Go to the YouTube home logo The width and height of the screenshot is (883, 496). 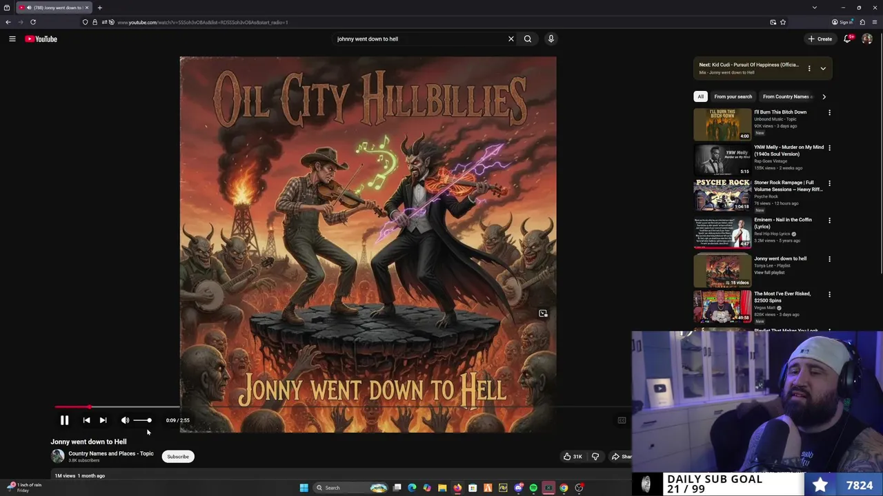(x=41, y=39)
